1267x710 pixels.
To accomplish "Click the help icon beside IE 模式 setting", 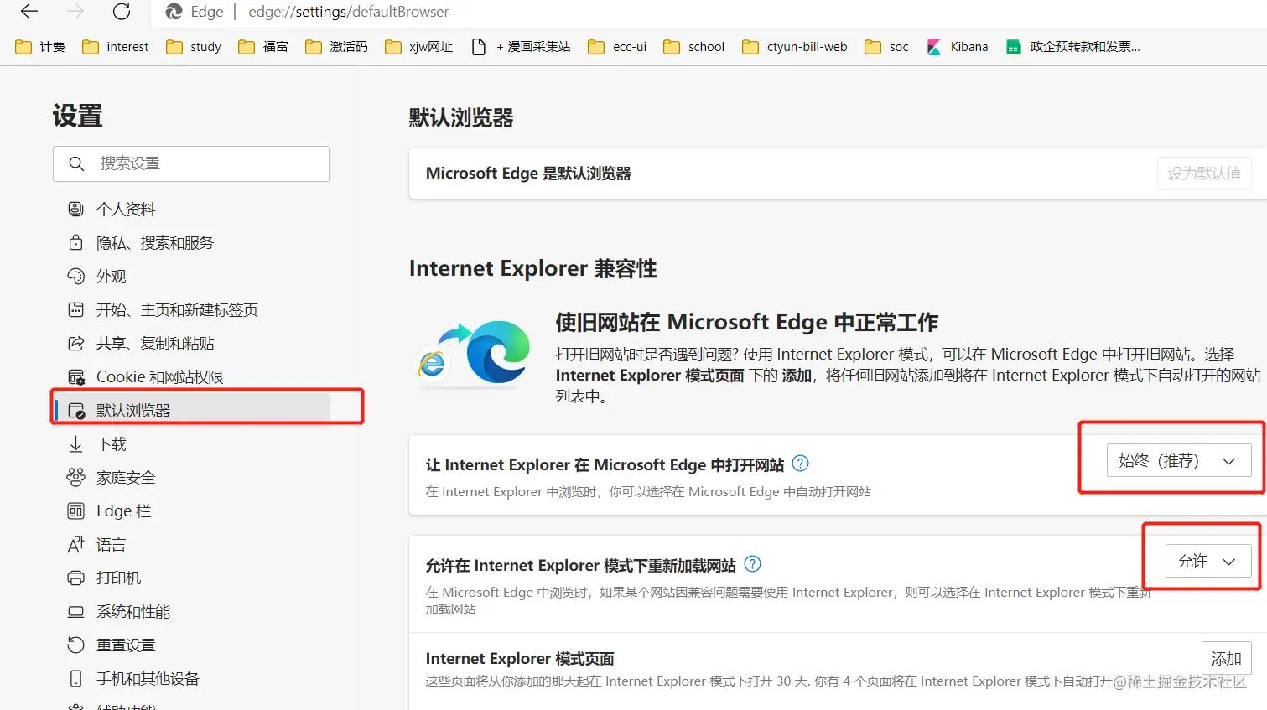I will pyautogui.click(x=752, y=564).
